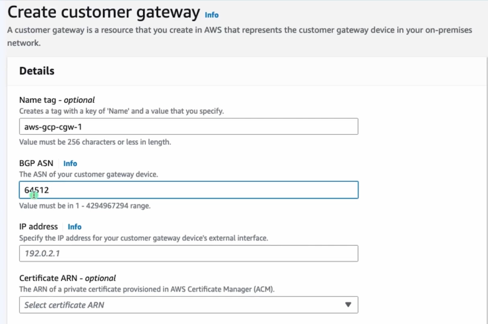
Task: Click 'Value must be in 1 - 4294967294 range.' text
Action: point(85,206)
